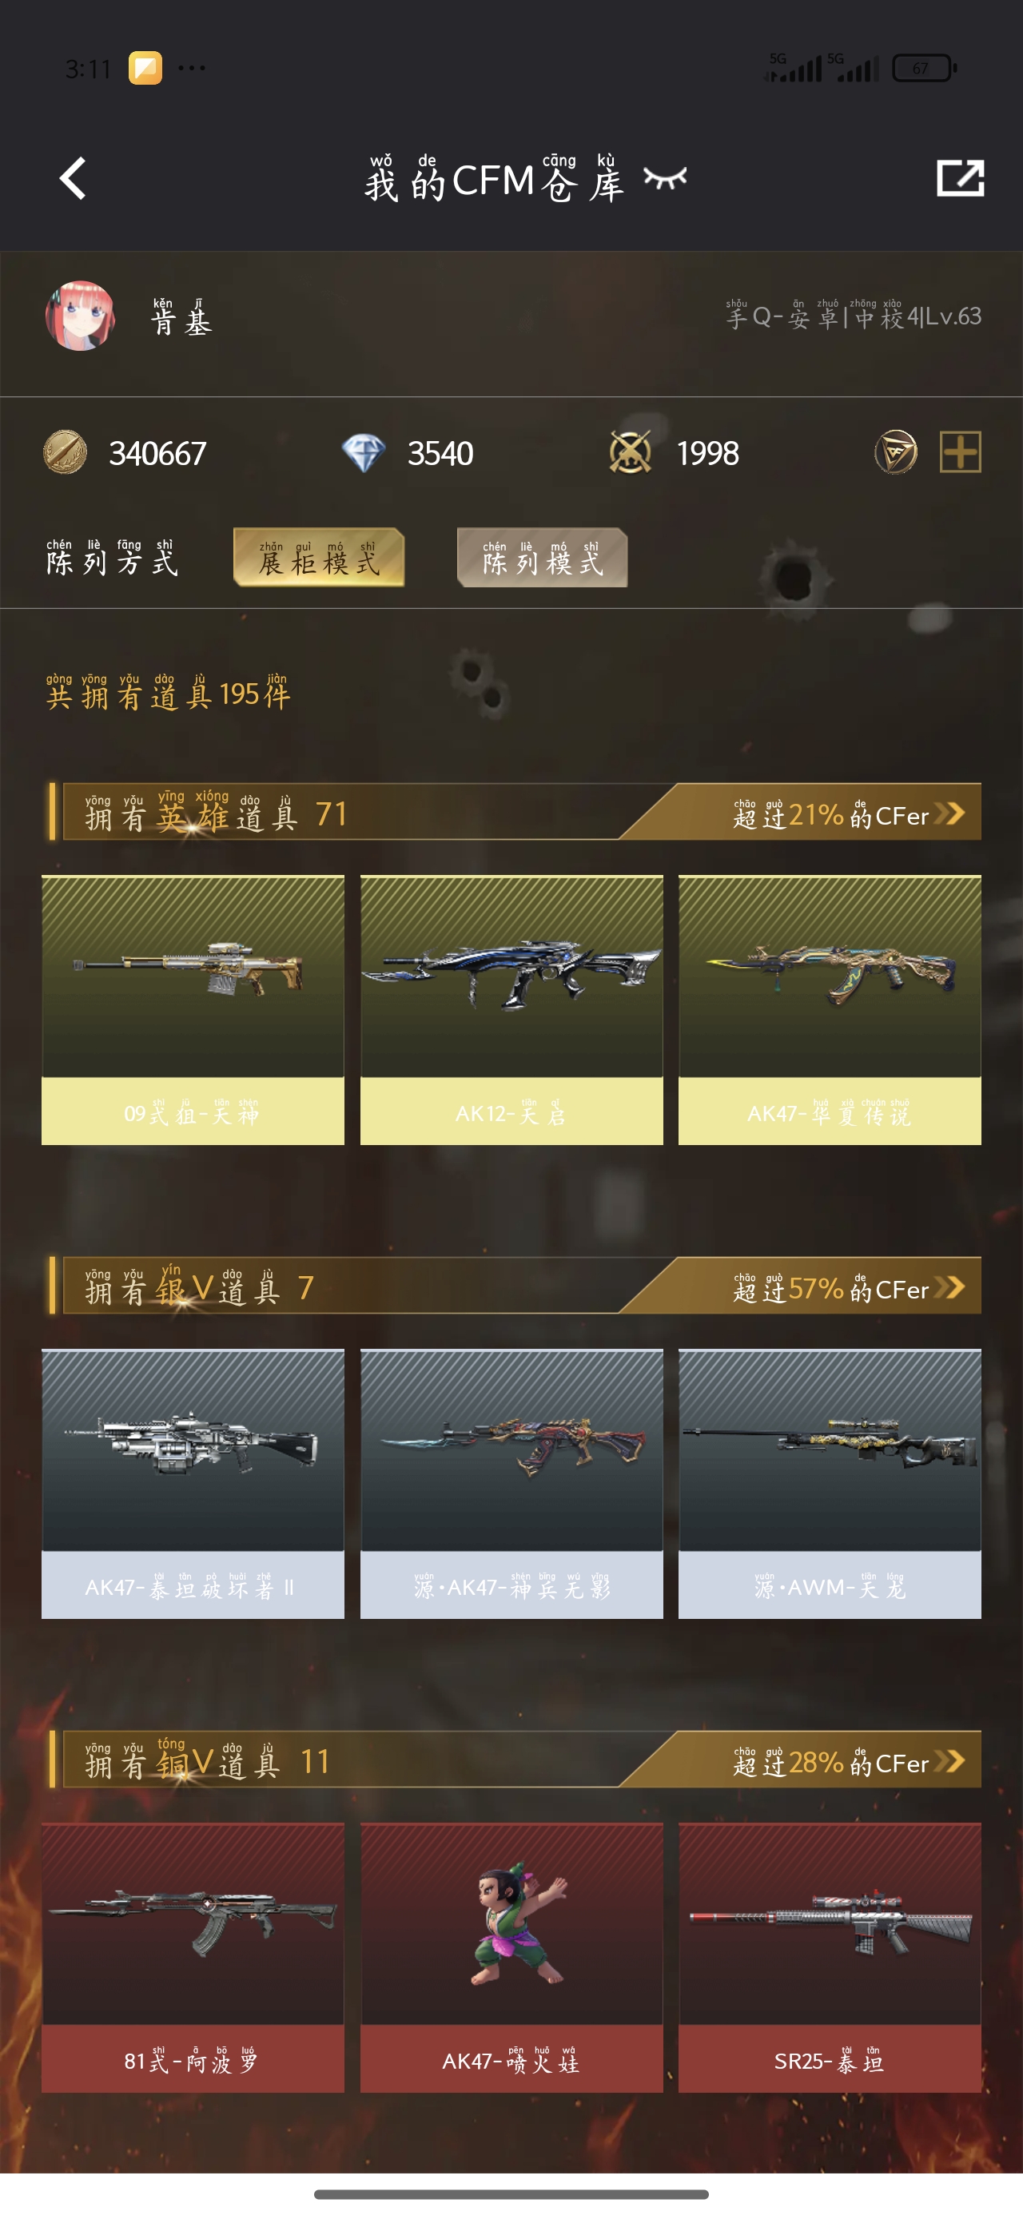Tap the skull crossbones token icon
Viewport: 1023px width, 2215px height.
(631, 452)
